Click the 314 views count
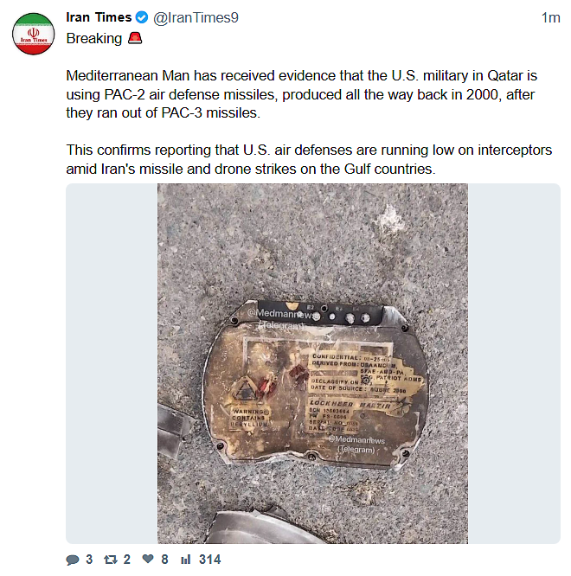Viewport: 571px width, 576px height. pyautogui.click(x=210, y=560)
